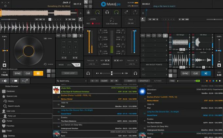Click the Search song field
The width and height of the screenshot is (223, 138).
[72, 81]
